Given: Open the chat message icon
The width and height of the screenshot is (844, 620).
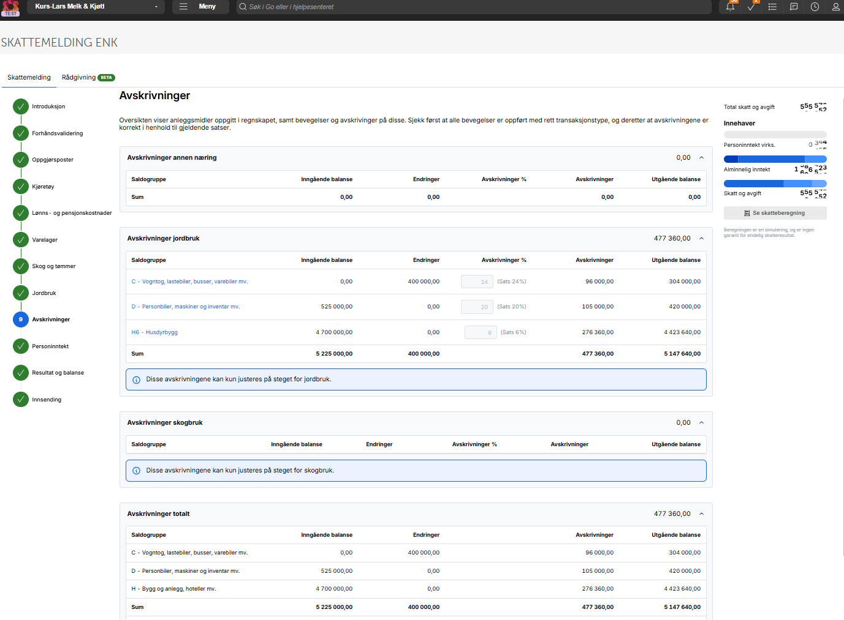Looking at the screenshot, I should pos(794,7).
